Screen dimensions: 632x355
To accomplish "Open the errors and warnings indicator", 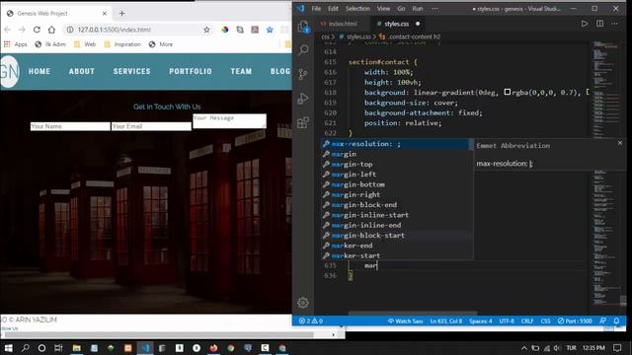I will coord(310,320).
